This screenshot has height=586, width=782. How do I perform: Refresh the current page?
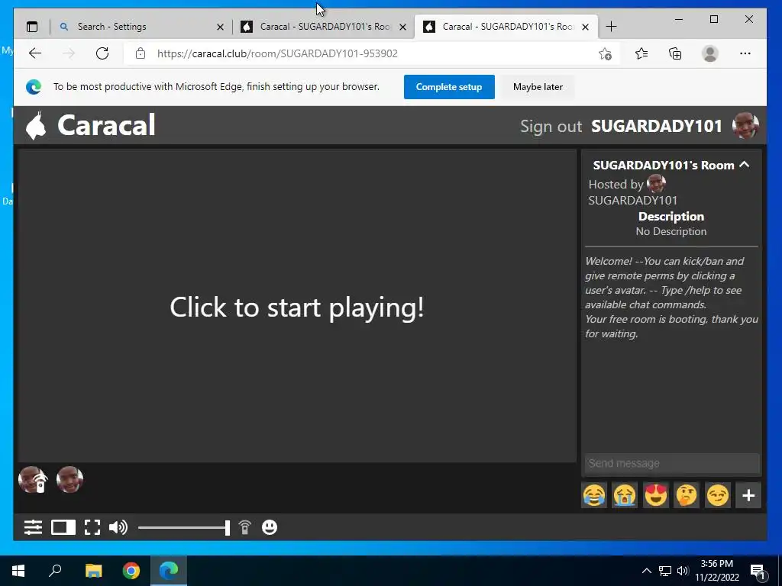click(102, 53)
